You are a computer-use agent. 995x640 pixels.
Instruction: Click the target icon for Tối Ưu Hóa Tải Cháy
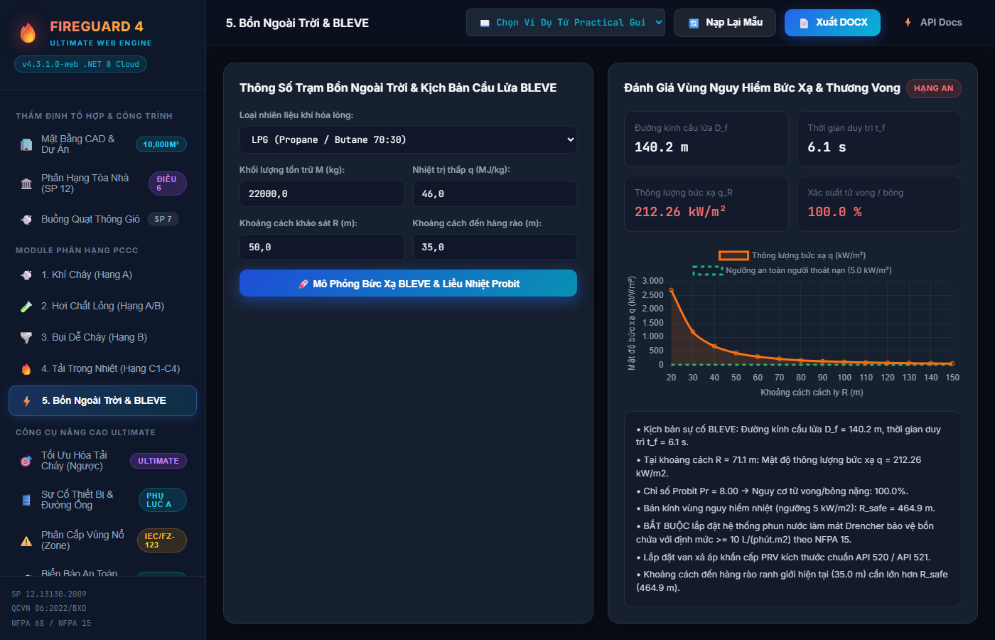pyautogui.click(x=26, y=461)
